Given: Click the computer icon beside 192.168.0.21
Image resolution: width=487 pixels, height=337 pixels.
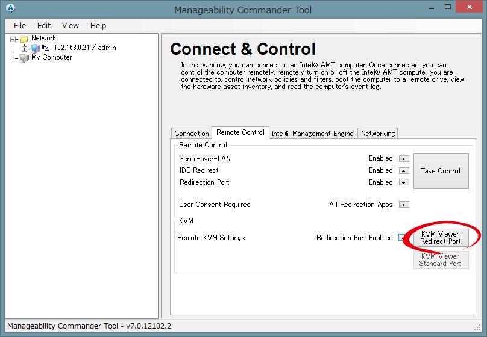Looking at the screenshot, I should (36, 48).
